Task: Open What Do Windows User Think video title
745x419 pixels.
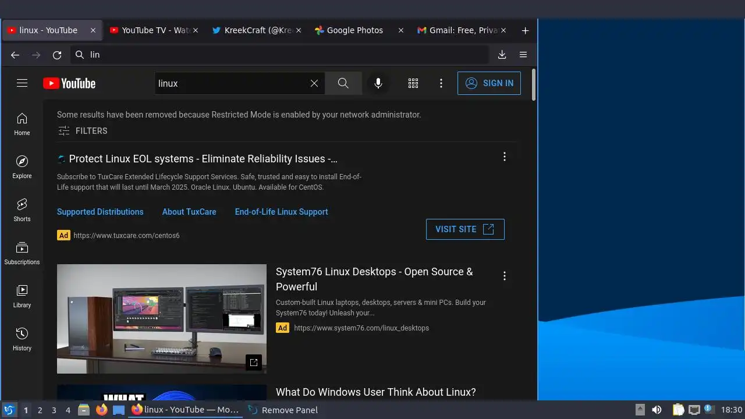Action: (376, 392)
